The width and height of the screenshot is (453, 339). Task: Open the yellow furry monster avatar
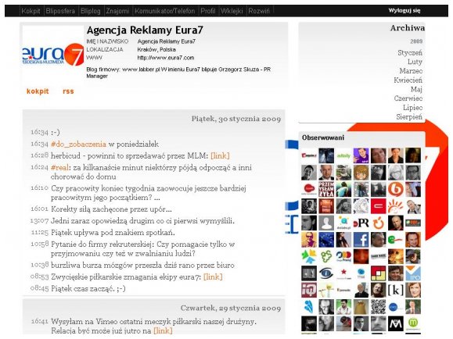coord(361,307)
